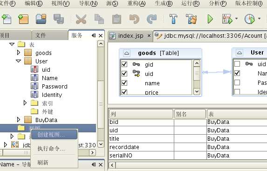The height and width of the screenshot is (171, 267).
Task: Expand the 索引 folder node
Action: tap(25, 103)
